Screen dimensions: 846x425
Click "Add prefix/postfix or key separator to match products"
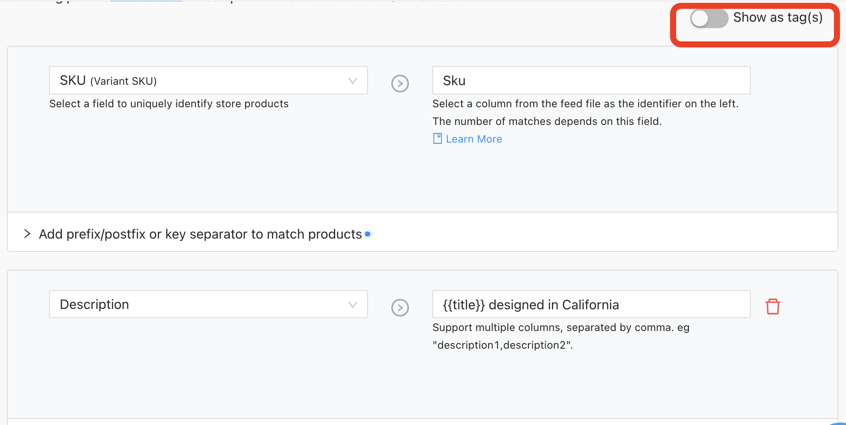pyautogui.click(x=200, y=234)
